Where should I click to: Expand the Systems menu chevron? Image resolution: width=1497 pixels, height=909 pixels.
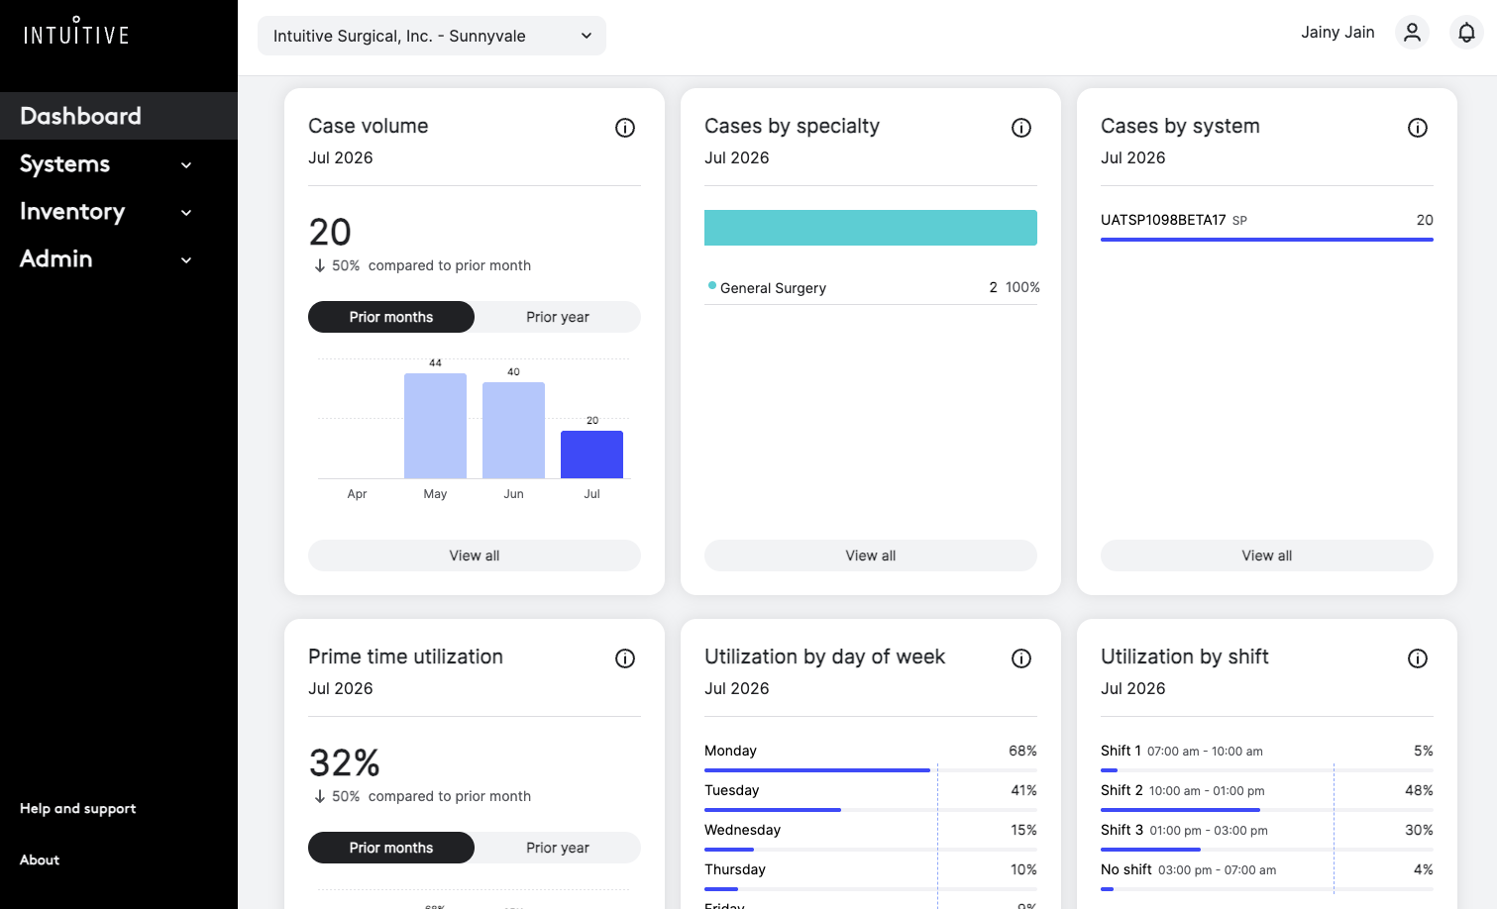click(186, 164)
